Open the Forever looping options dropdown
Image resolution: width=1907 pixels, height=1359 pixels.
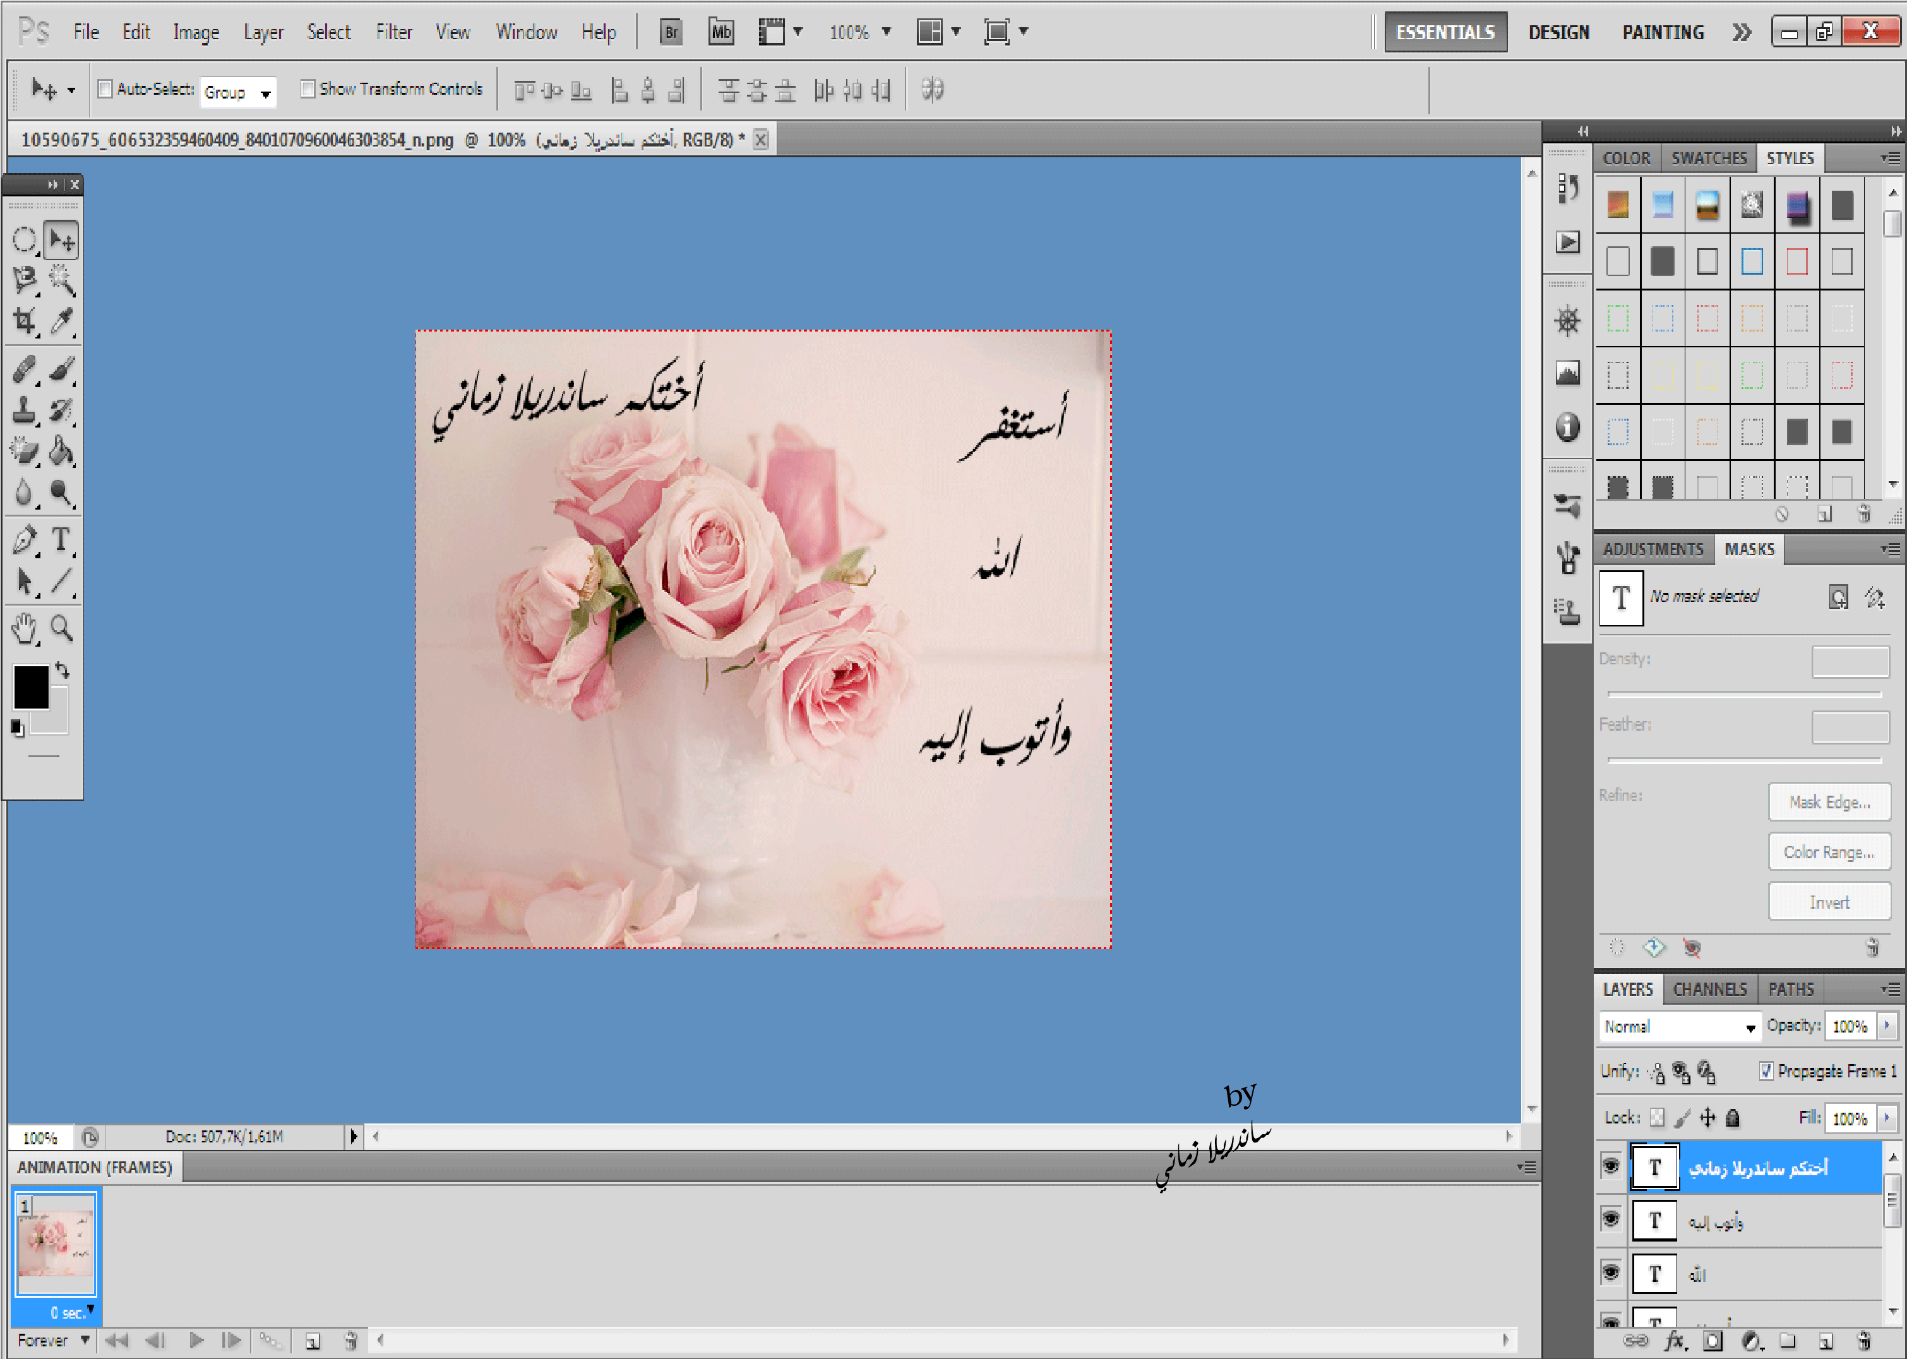point(54,1340)
